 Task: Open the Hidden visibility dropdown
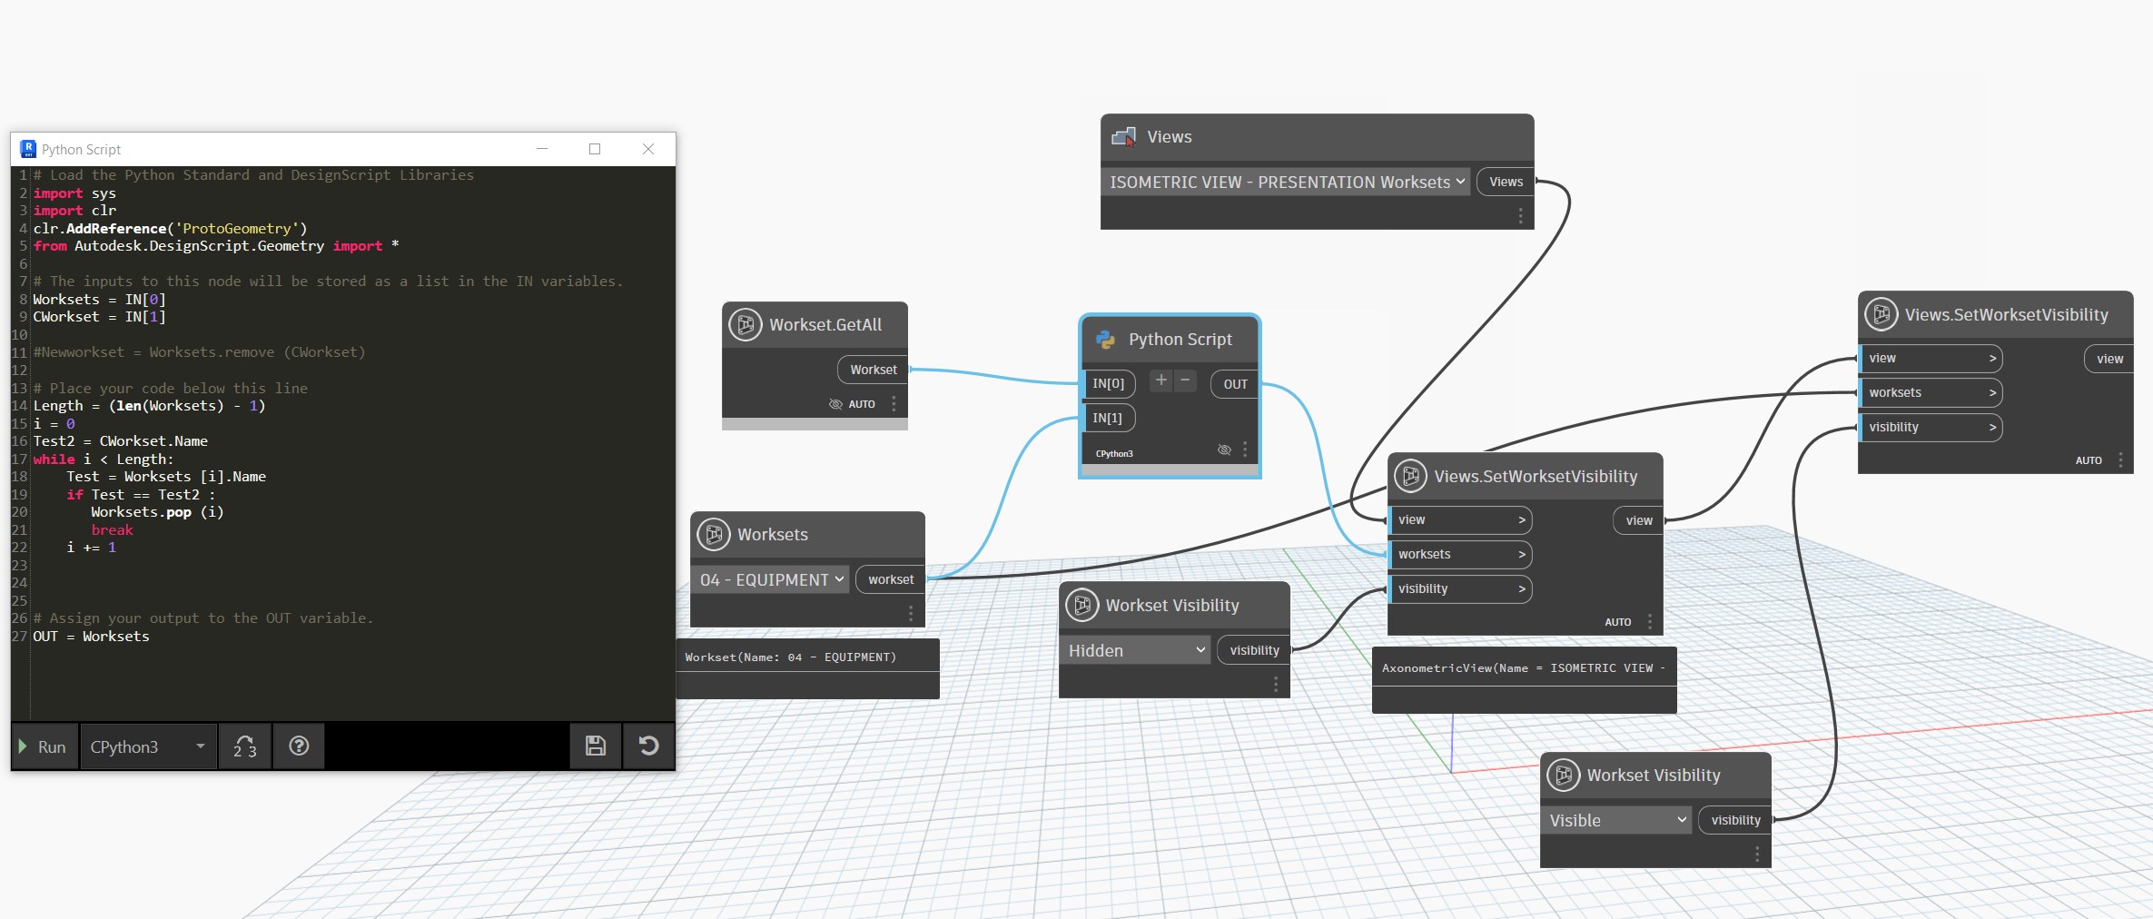tap(1135, 650)
